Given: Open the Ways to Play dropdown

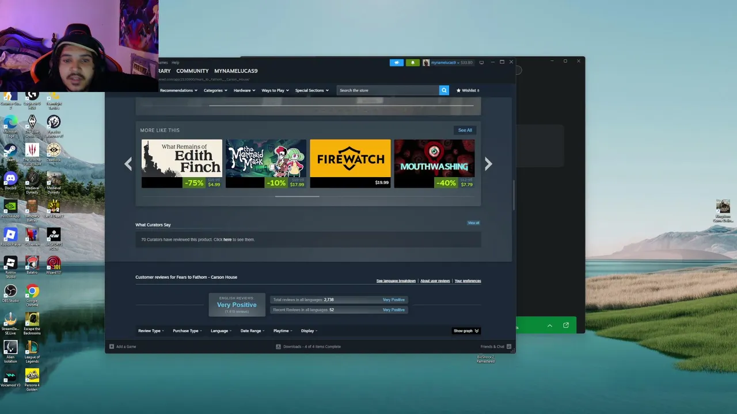Looking at the screenshot, I should pyautogui.click(x=275, y=90).
